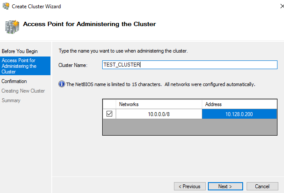The width and height of the screenshot is (284, 193).
Task: Click the cluster servers header icon
Action: pos(11,26)
